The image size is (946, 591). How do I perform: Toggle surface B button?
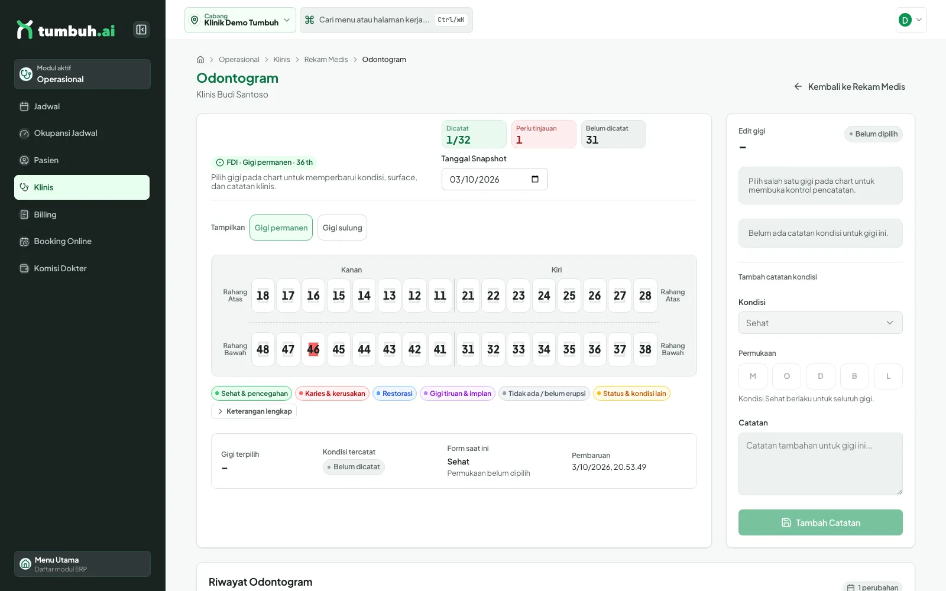tap(854, 376)
